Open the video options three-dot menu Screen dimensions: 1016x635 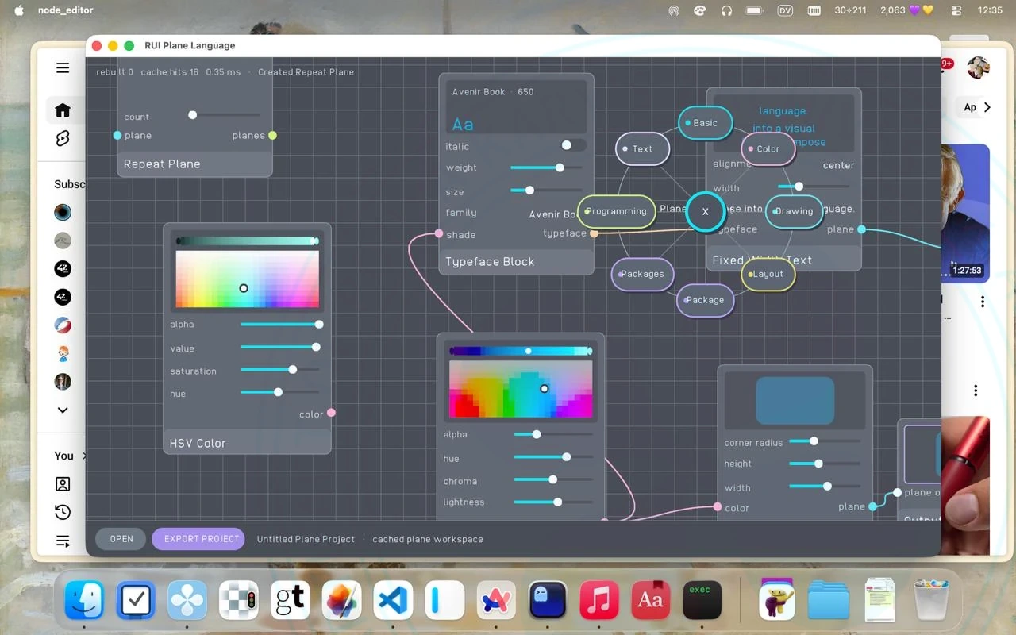click(983, 302)
